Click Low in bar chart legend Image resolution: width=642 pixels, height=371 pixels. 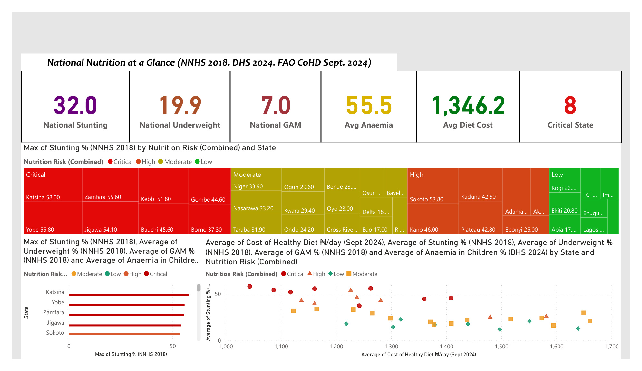113,274
